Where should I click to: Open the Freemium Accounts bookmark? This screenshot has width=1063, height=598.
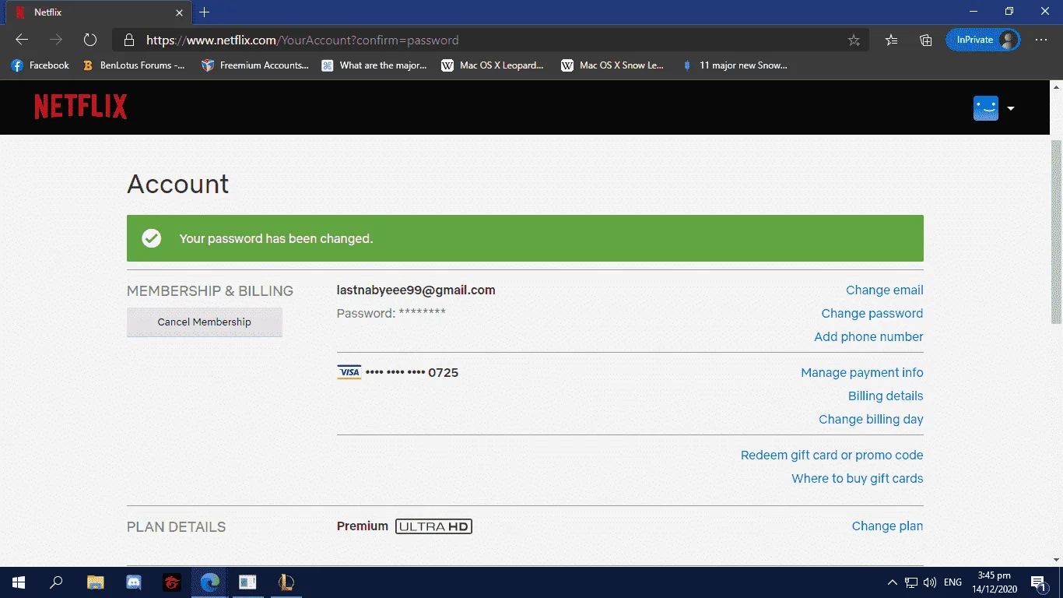[x=254, y=65]
